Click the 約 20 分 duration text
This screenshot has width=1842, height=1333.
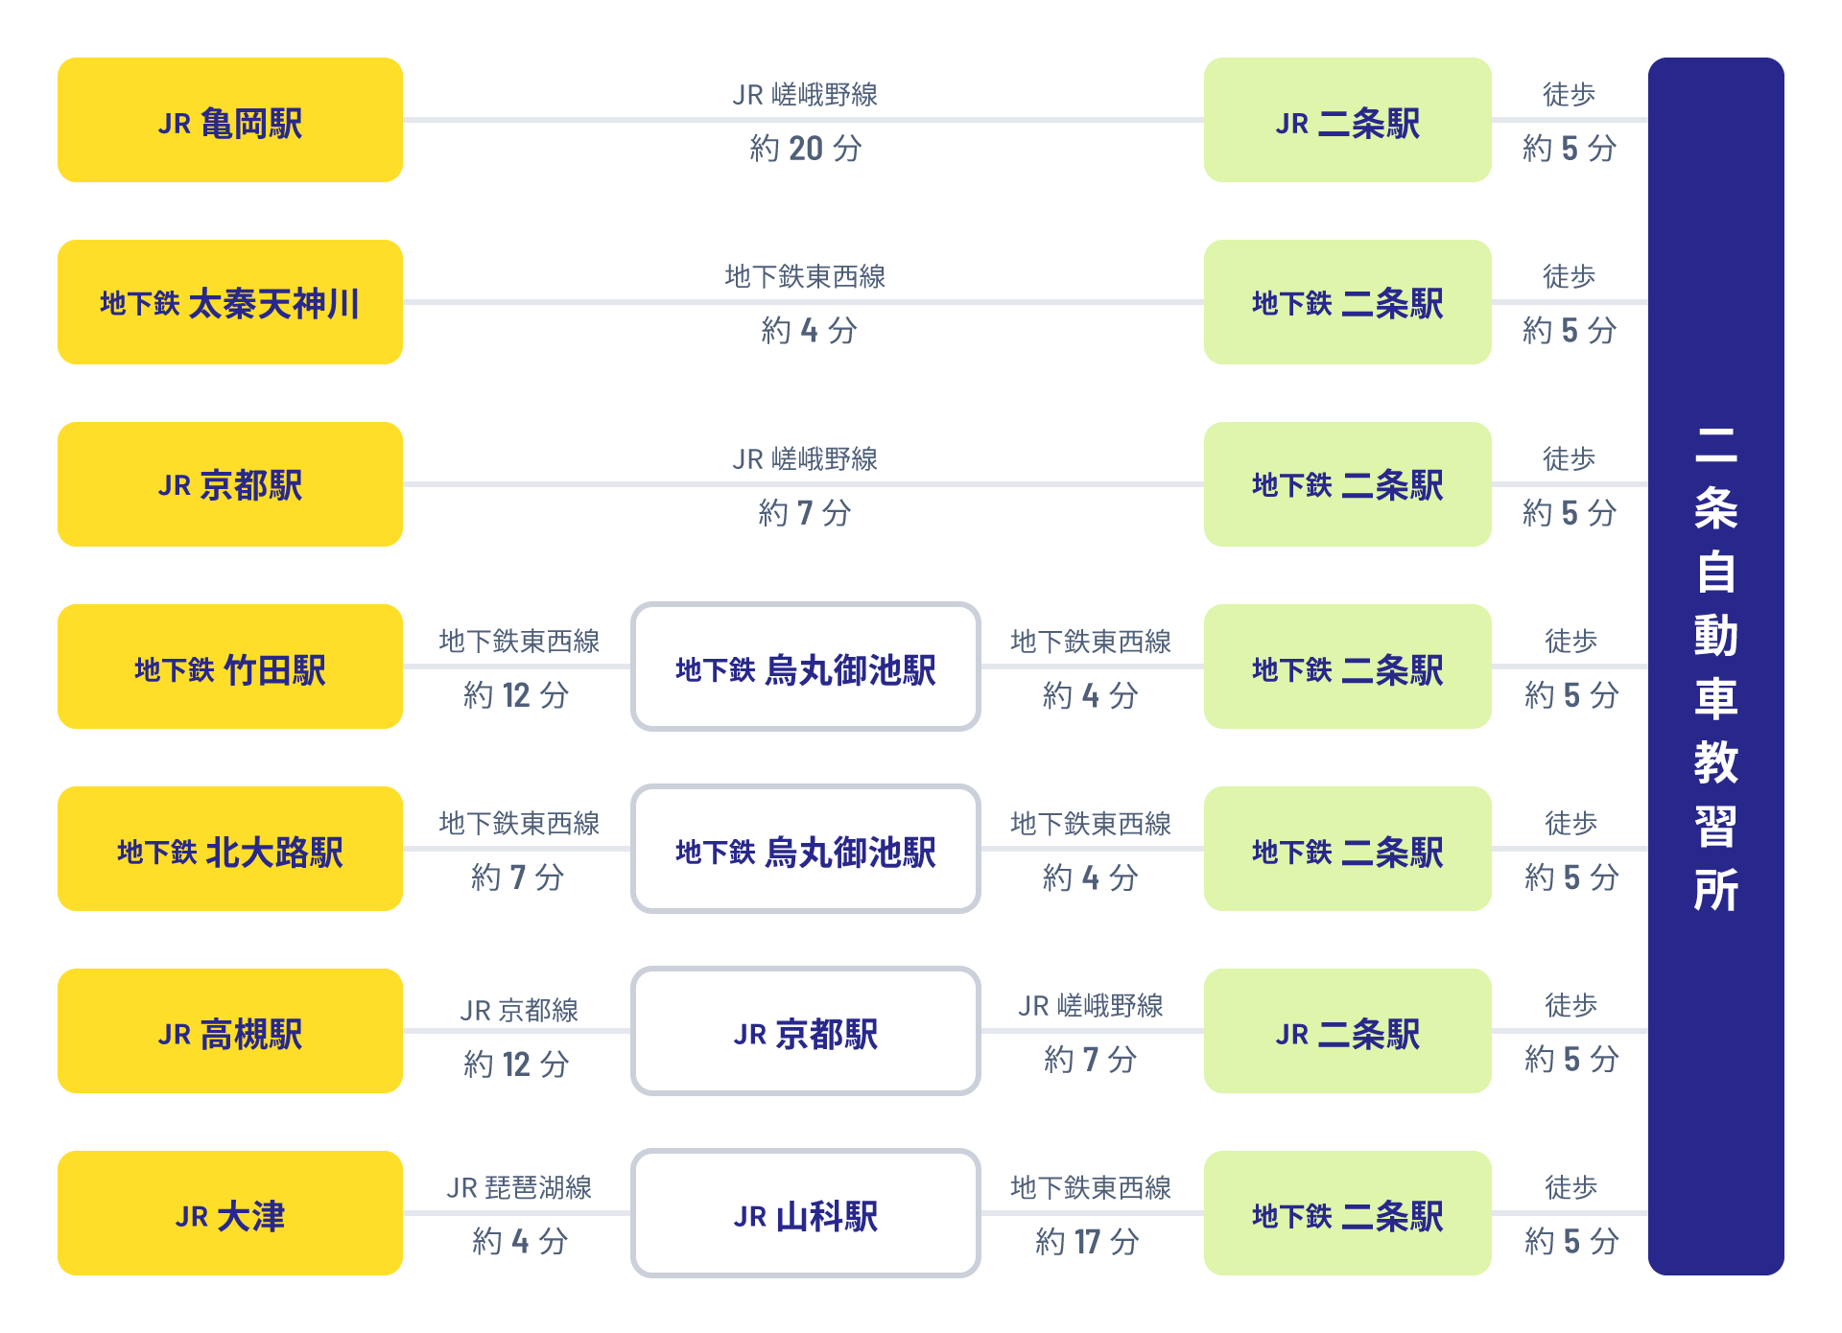click(x=806, y=149)
